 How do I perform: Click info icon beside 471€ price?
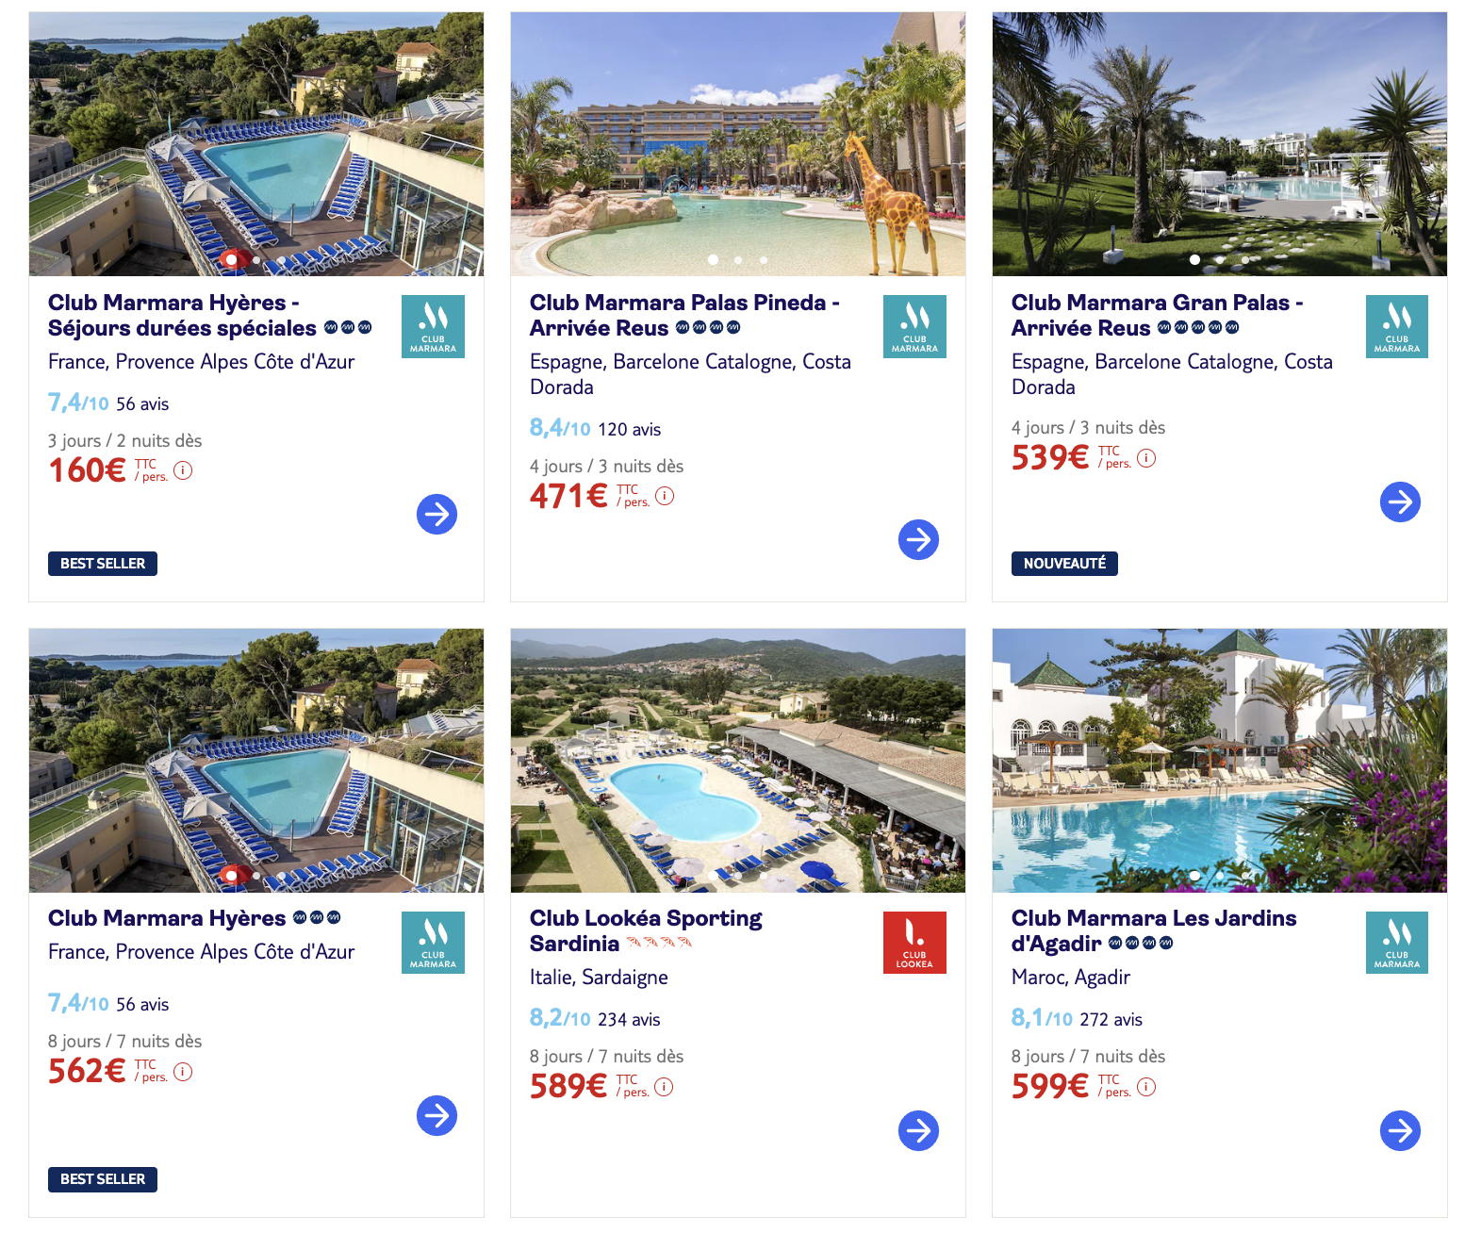pyautogui.click(x=665, y=496)
